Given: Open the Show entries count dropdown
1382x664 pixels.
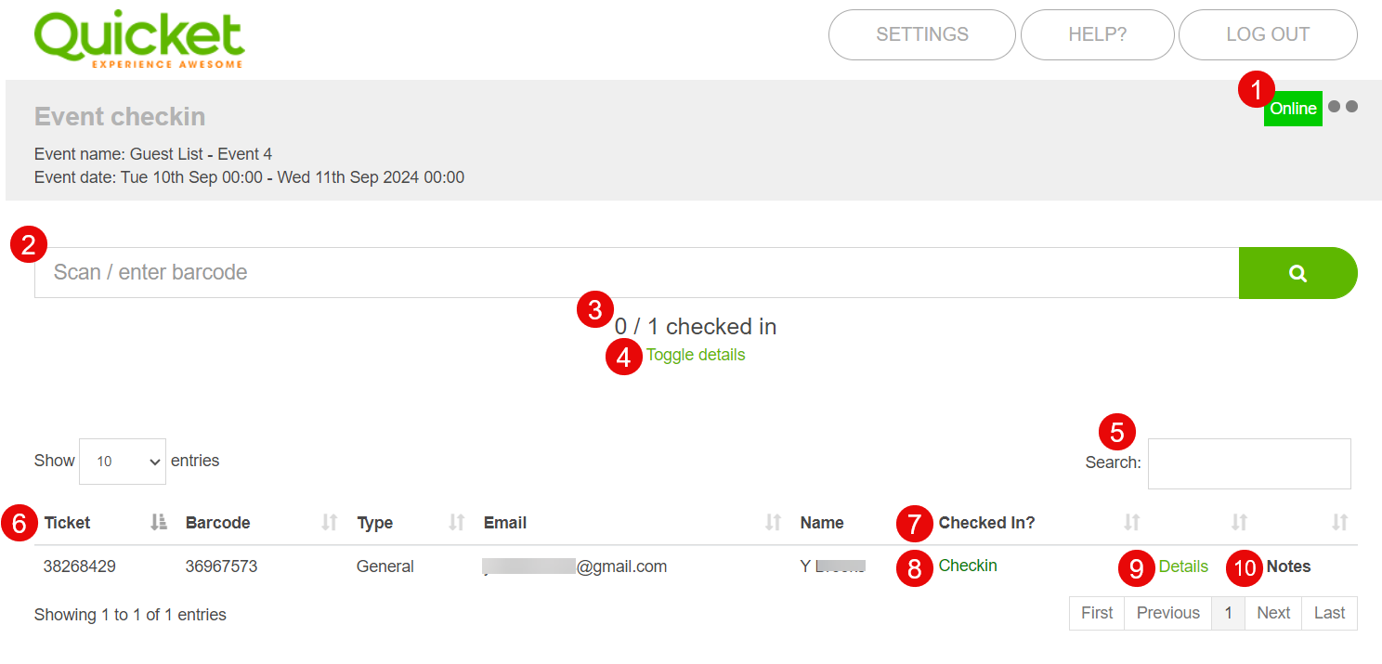Looking at the screenshot, I should (123, 462).
